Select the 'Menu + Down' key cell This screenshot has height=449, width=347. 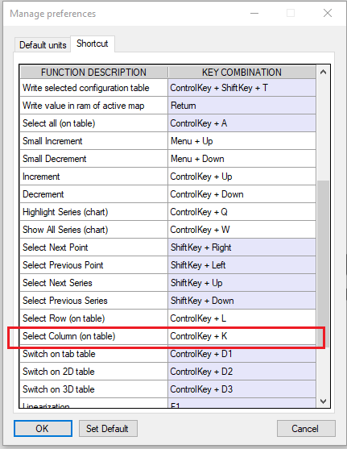coord(242,159)
